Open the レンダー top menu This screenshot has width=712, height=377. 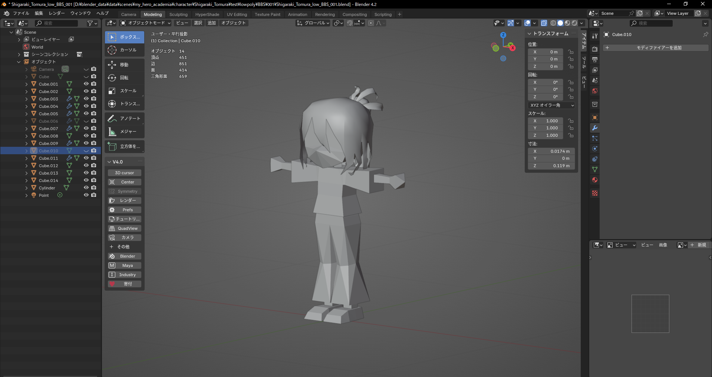pyautogui.click(x=57, y=13)
